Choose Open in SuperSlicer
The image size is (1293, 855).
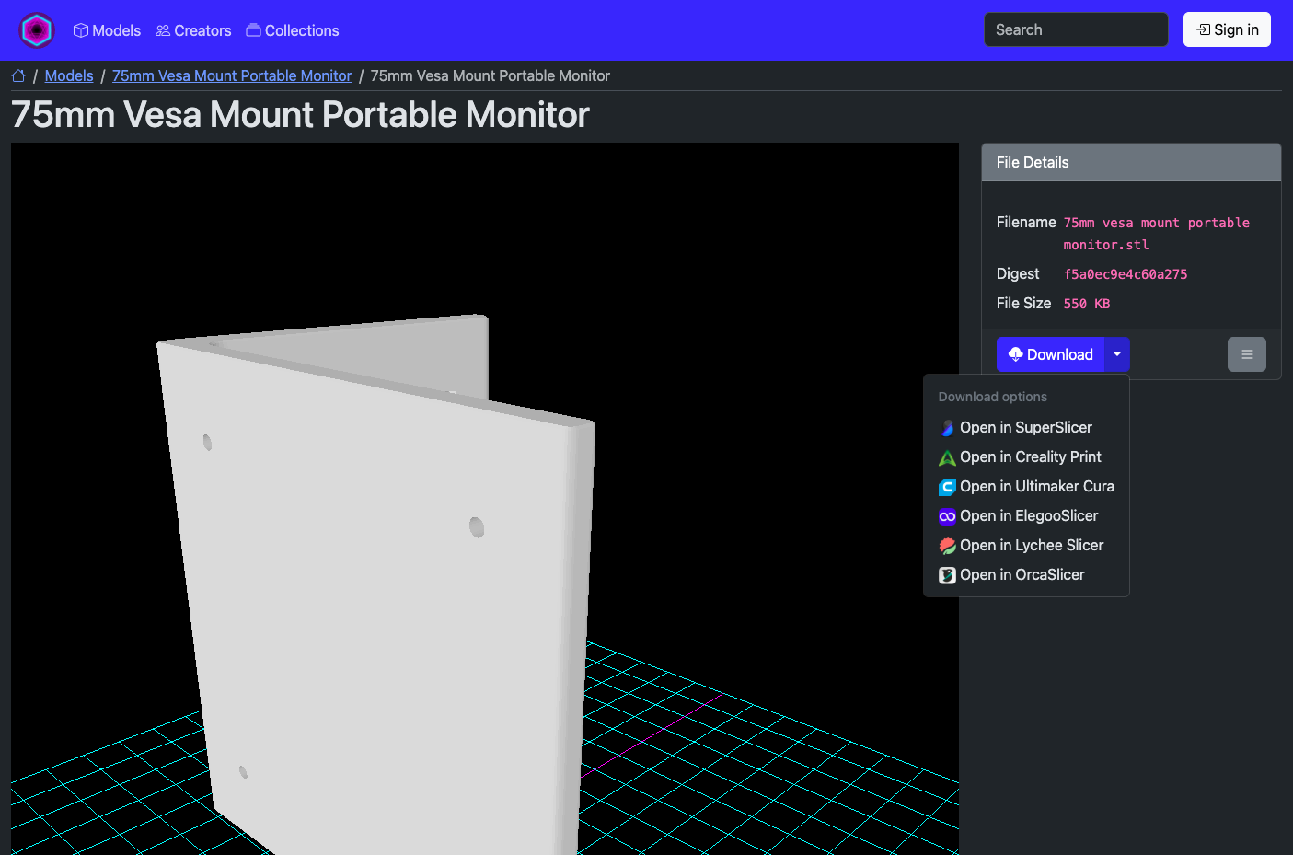pyautogui.click(x=1026, y=427)
